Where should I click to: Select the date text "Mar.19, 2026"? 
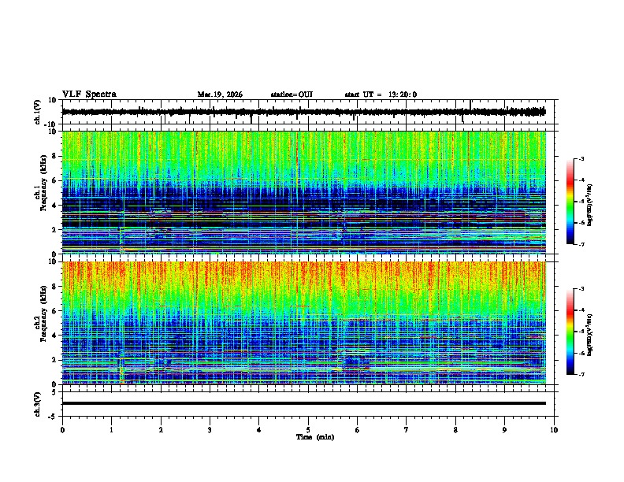[220, 95]
